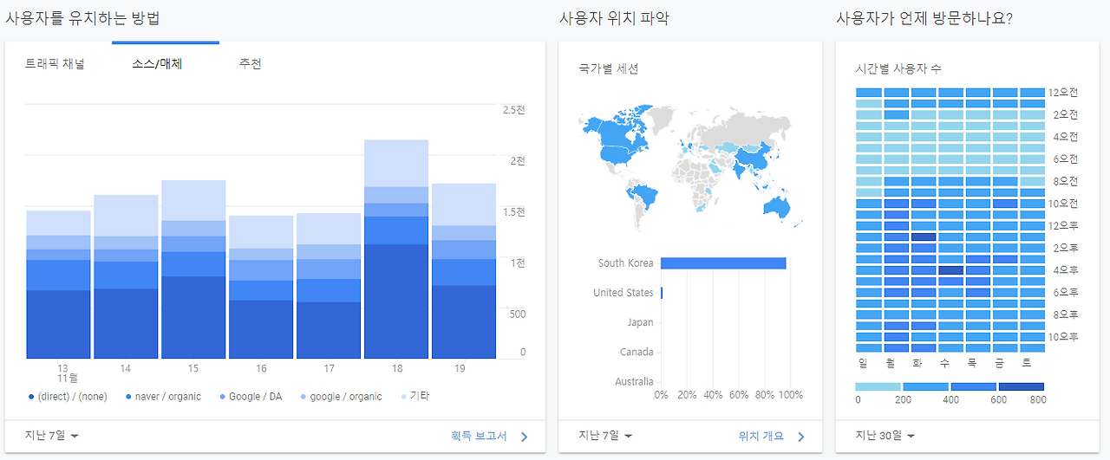Click the 기타 legend entry
Viewport: 1110px width, 460px height.
pos(414,397)
